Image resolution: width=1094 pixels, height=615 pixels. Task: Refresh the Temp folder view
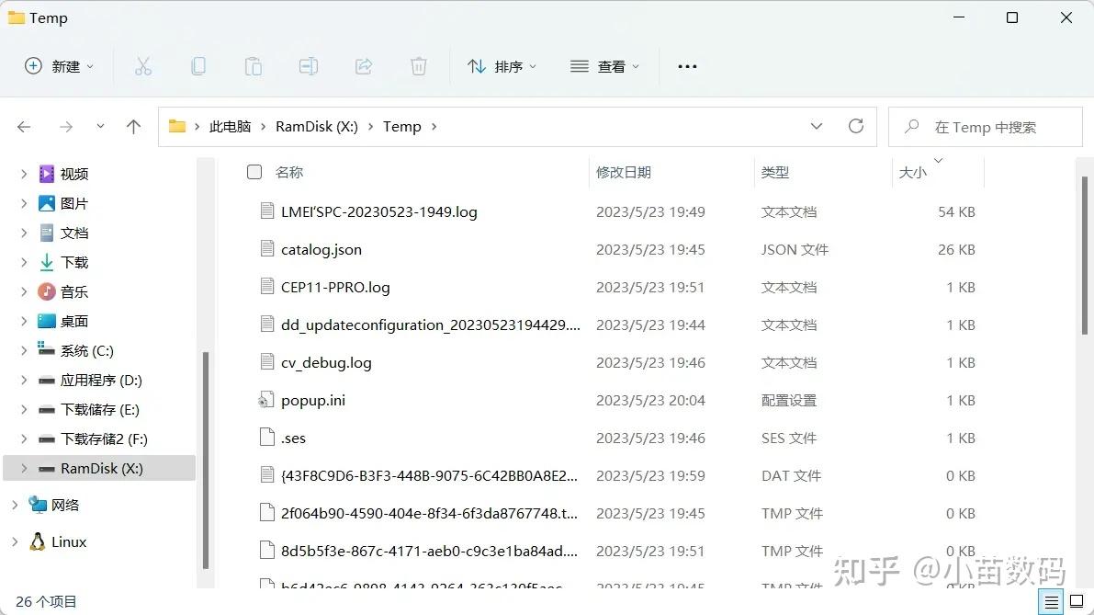856,126
